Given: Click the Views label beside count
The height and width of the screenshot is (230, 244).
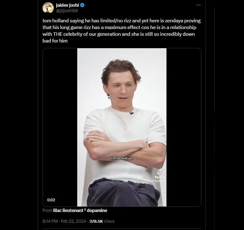Looking at the screenshot, I should 109,221.
